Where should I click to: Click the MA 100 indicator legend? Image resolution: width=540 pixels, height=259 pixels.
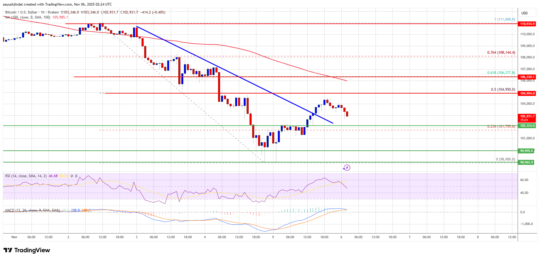pos(28,17)
